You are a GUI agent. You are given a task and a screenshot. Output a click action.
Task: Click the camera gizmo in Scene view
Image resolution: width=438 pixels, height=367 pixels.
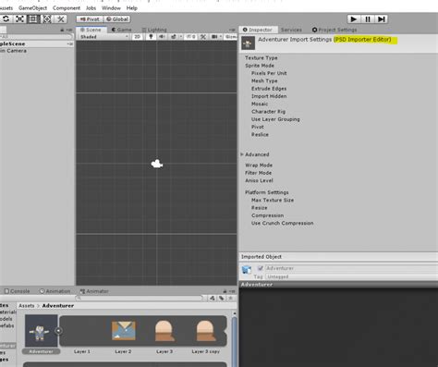point(157,164)
